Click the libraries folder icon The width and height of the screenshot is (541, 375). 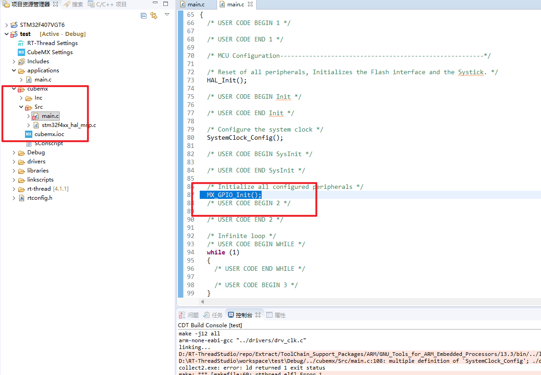pos(21,171)
